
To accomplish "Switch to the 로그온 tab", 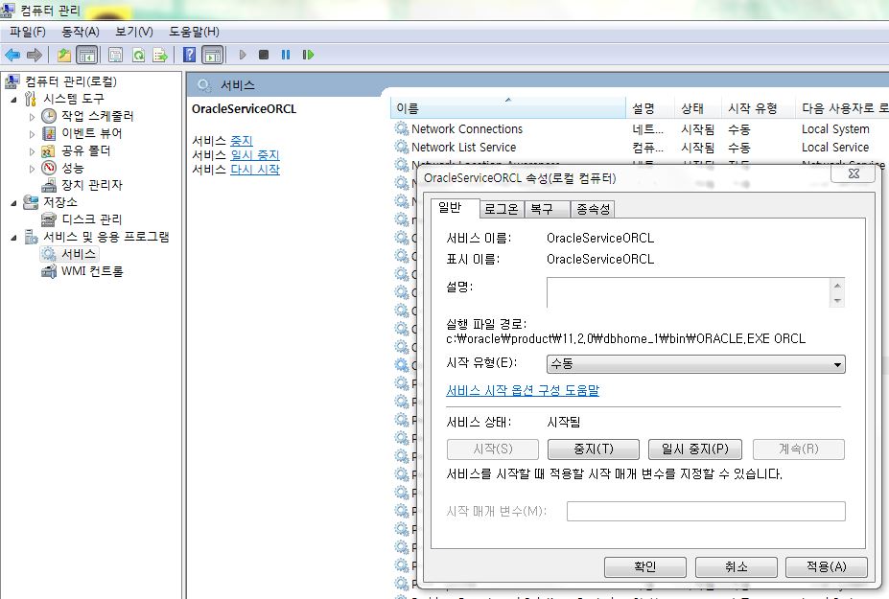I will pos(502,209).
